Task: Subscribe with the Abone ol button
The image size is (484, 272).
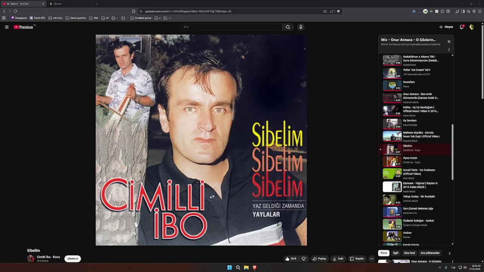Action: click(x=73, y=259)
